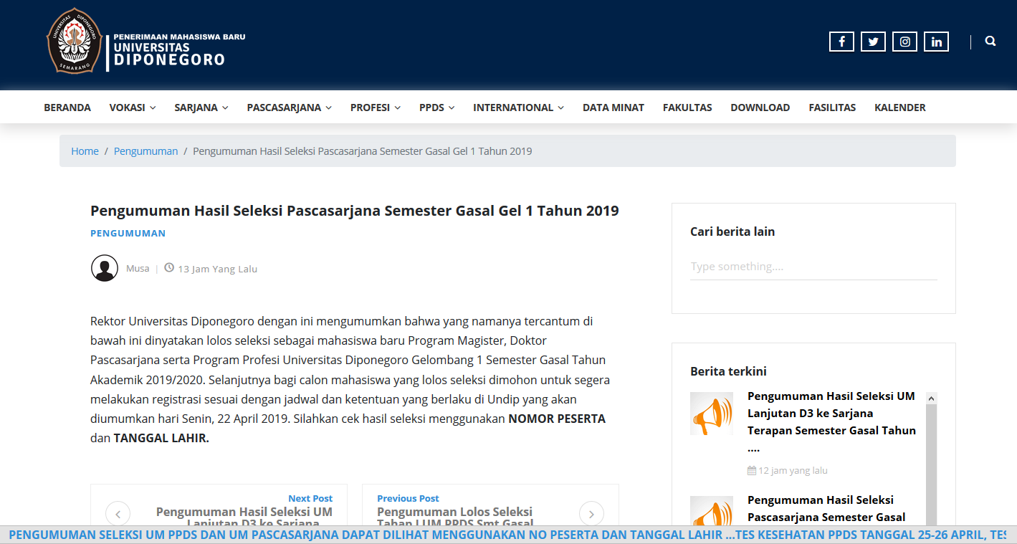Expand the Pascasarjana dropdown menu
Screen dimensions: 1017x544
click(x=289, y=108)
